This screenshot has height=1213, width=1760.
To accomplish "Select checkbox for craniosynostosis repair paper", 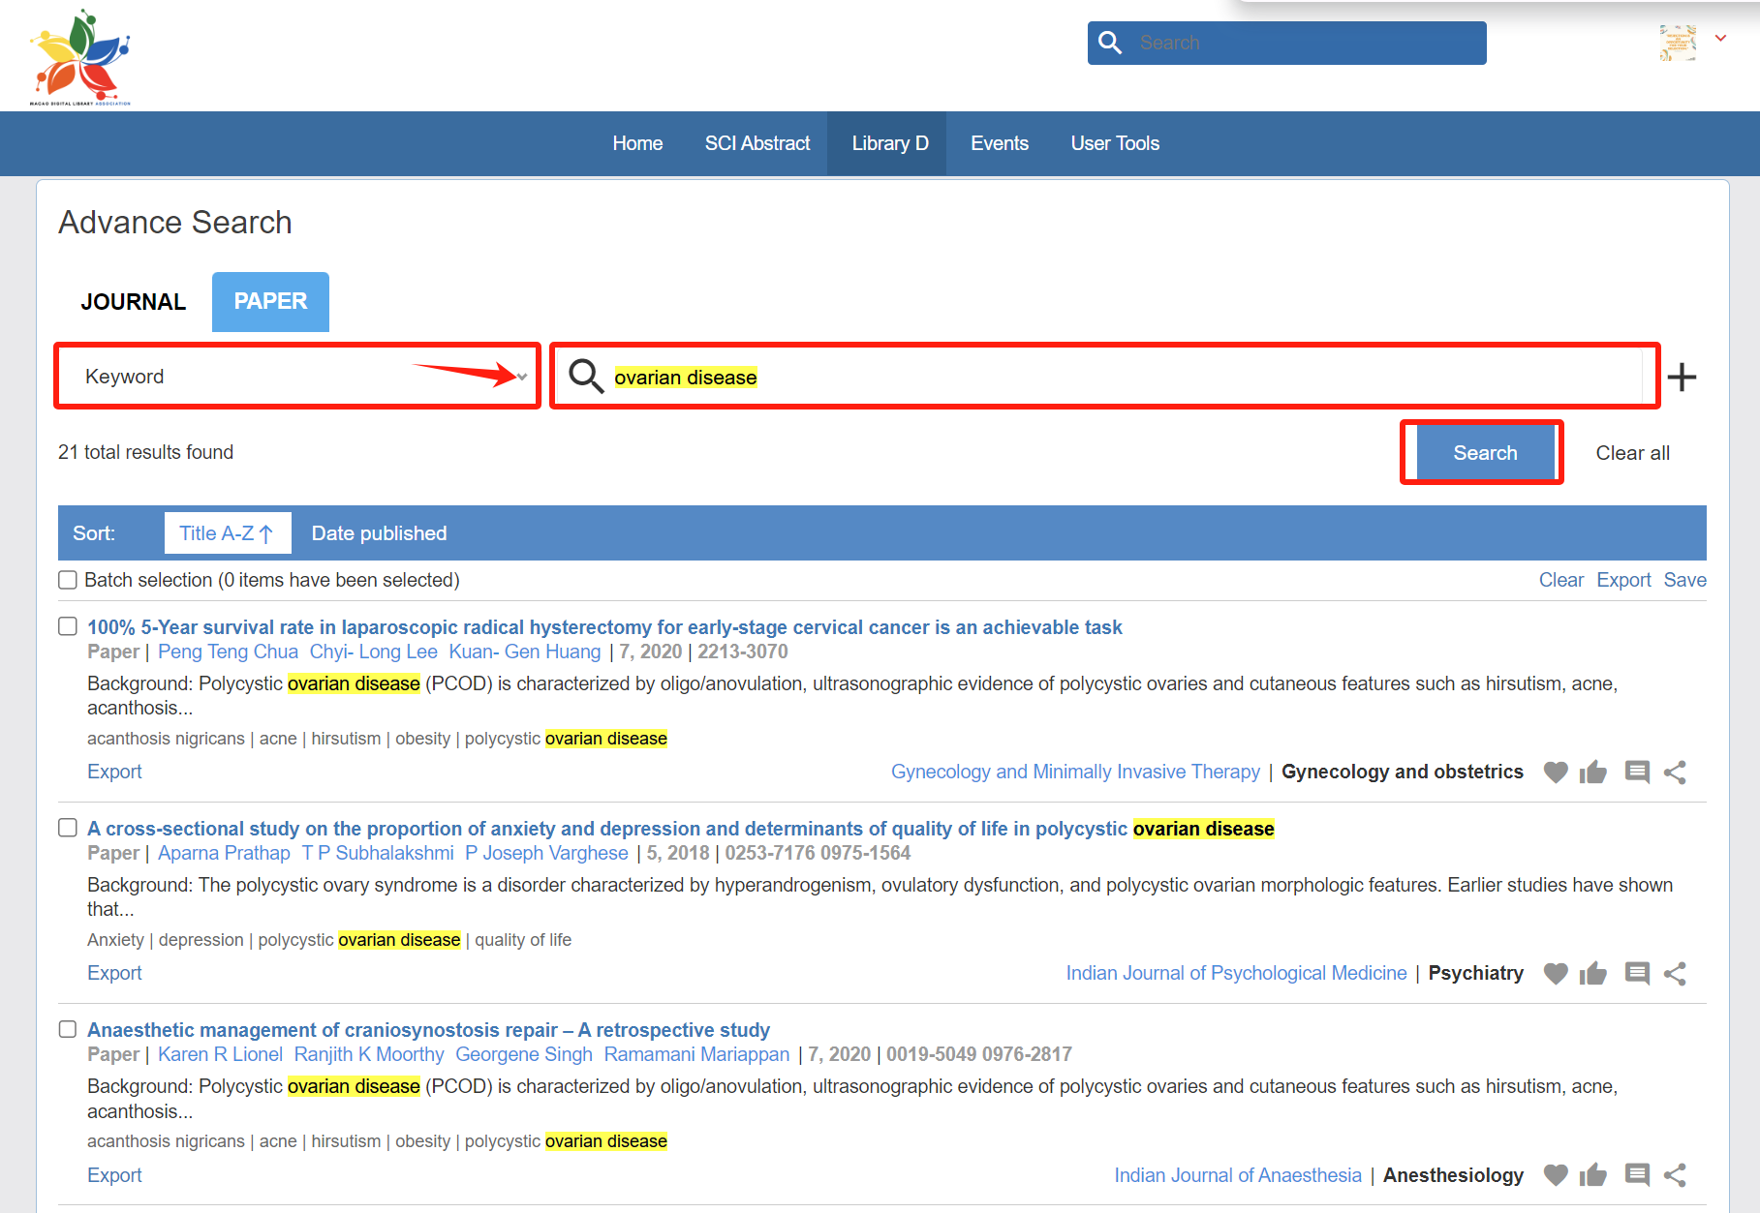I will [68, 1029].
